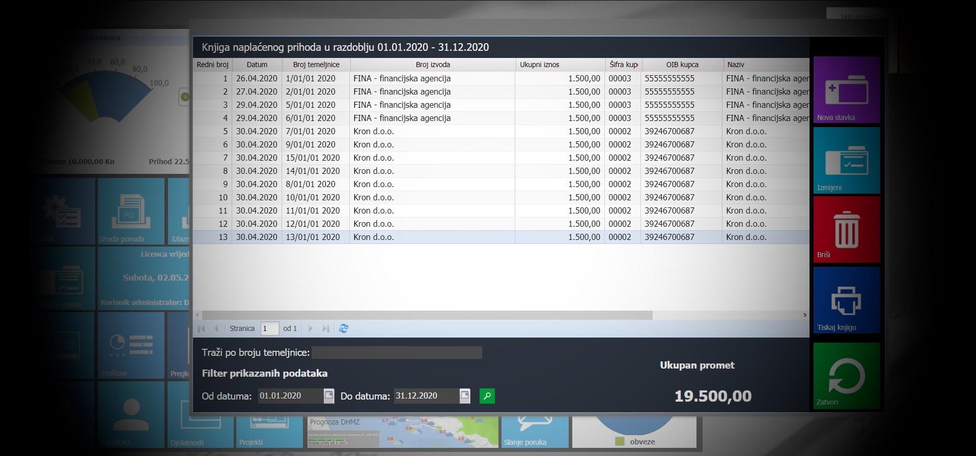Image resolution: width=976 pixels, height=456 pixels.
Task: Go to the first page of the grid
Action: pos(201,328)
